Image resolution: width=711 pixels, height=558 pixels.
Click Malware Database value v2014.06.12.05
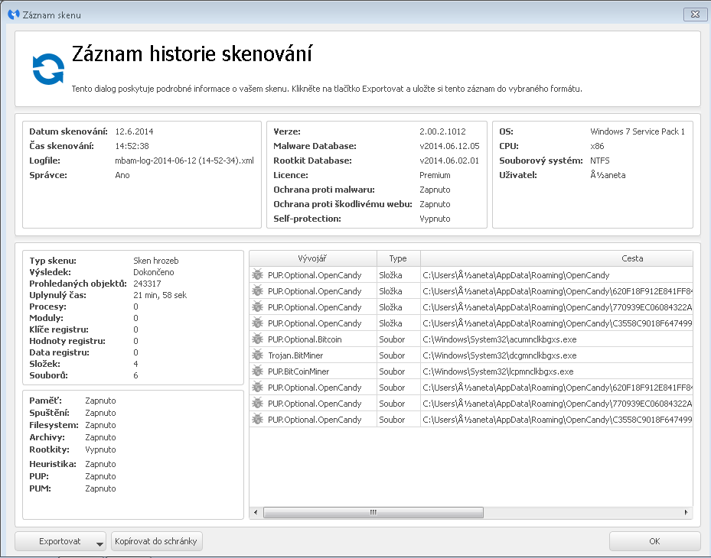449,146
